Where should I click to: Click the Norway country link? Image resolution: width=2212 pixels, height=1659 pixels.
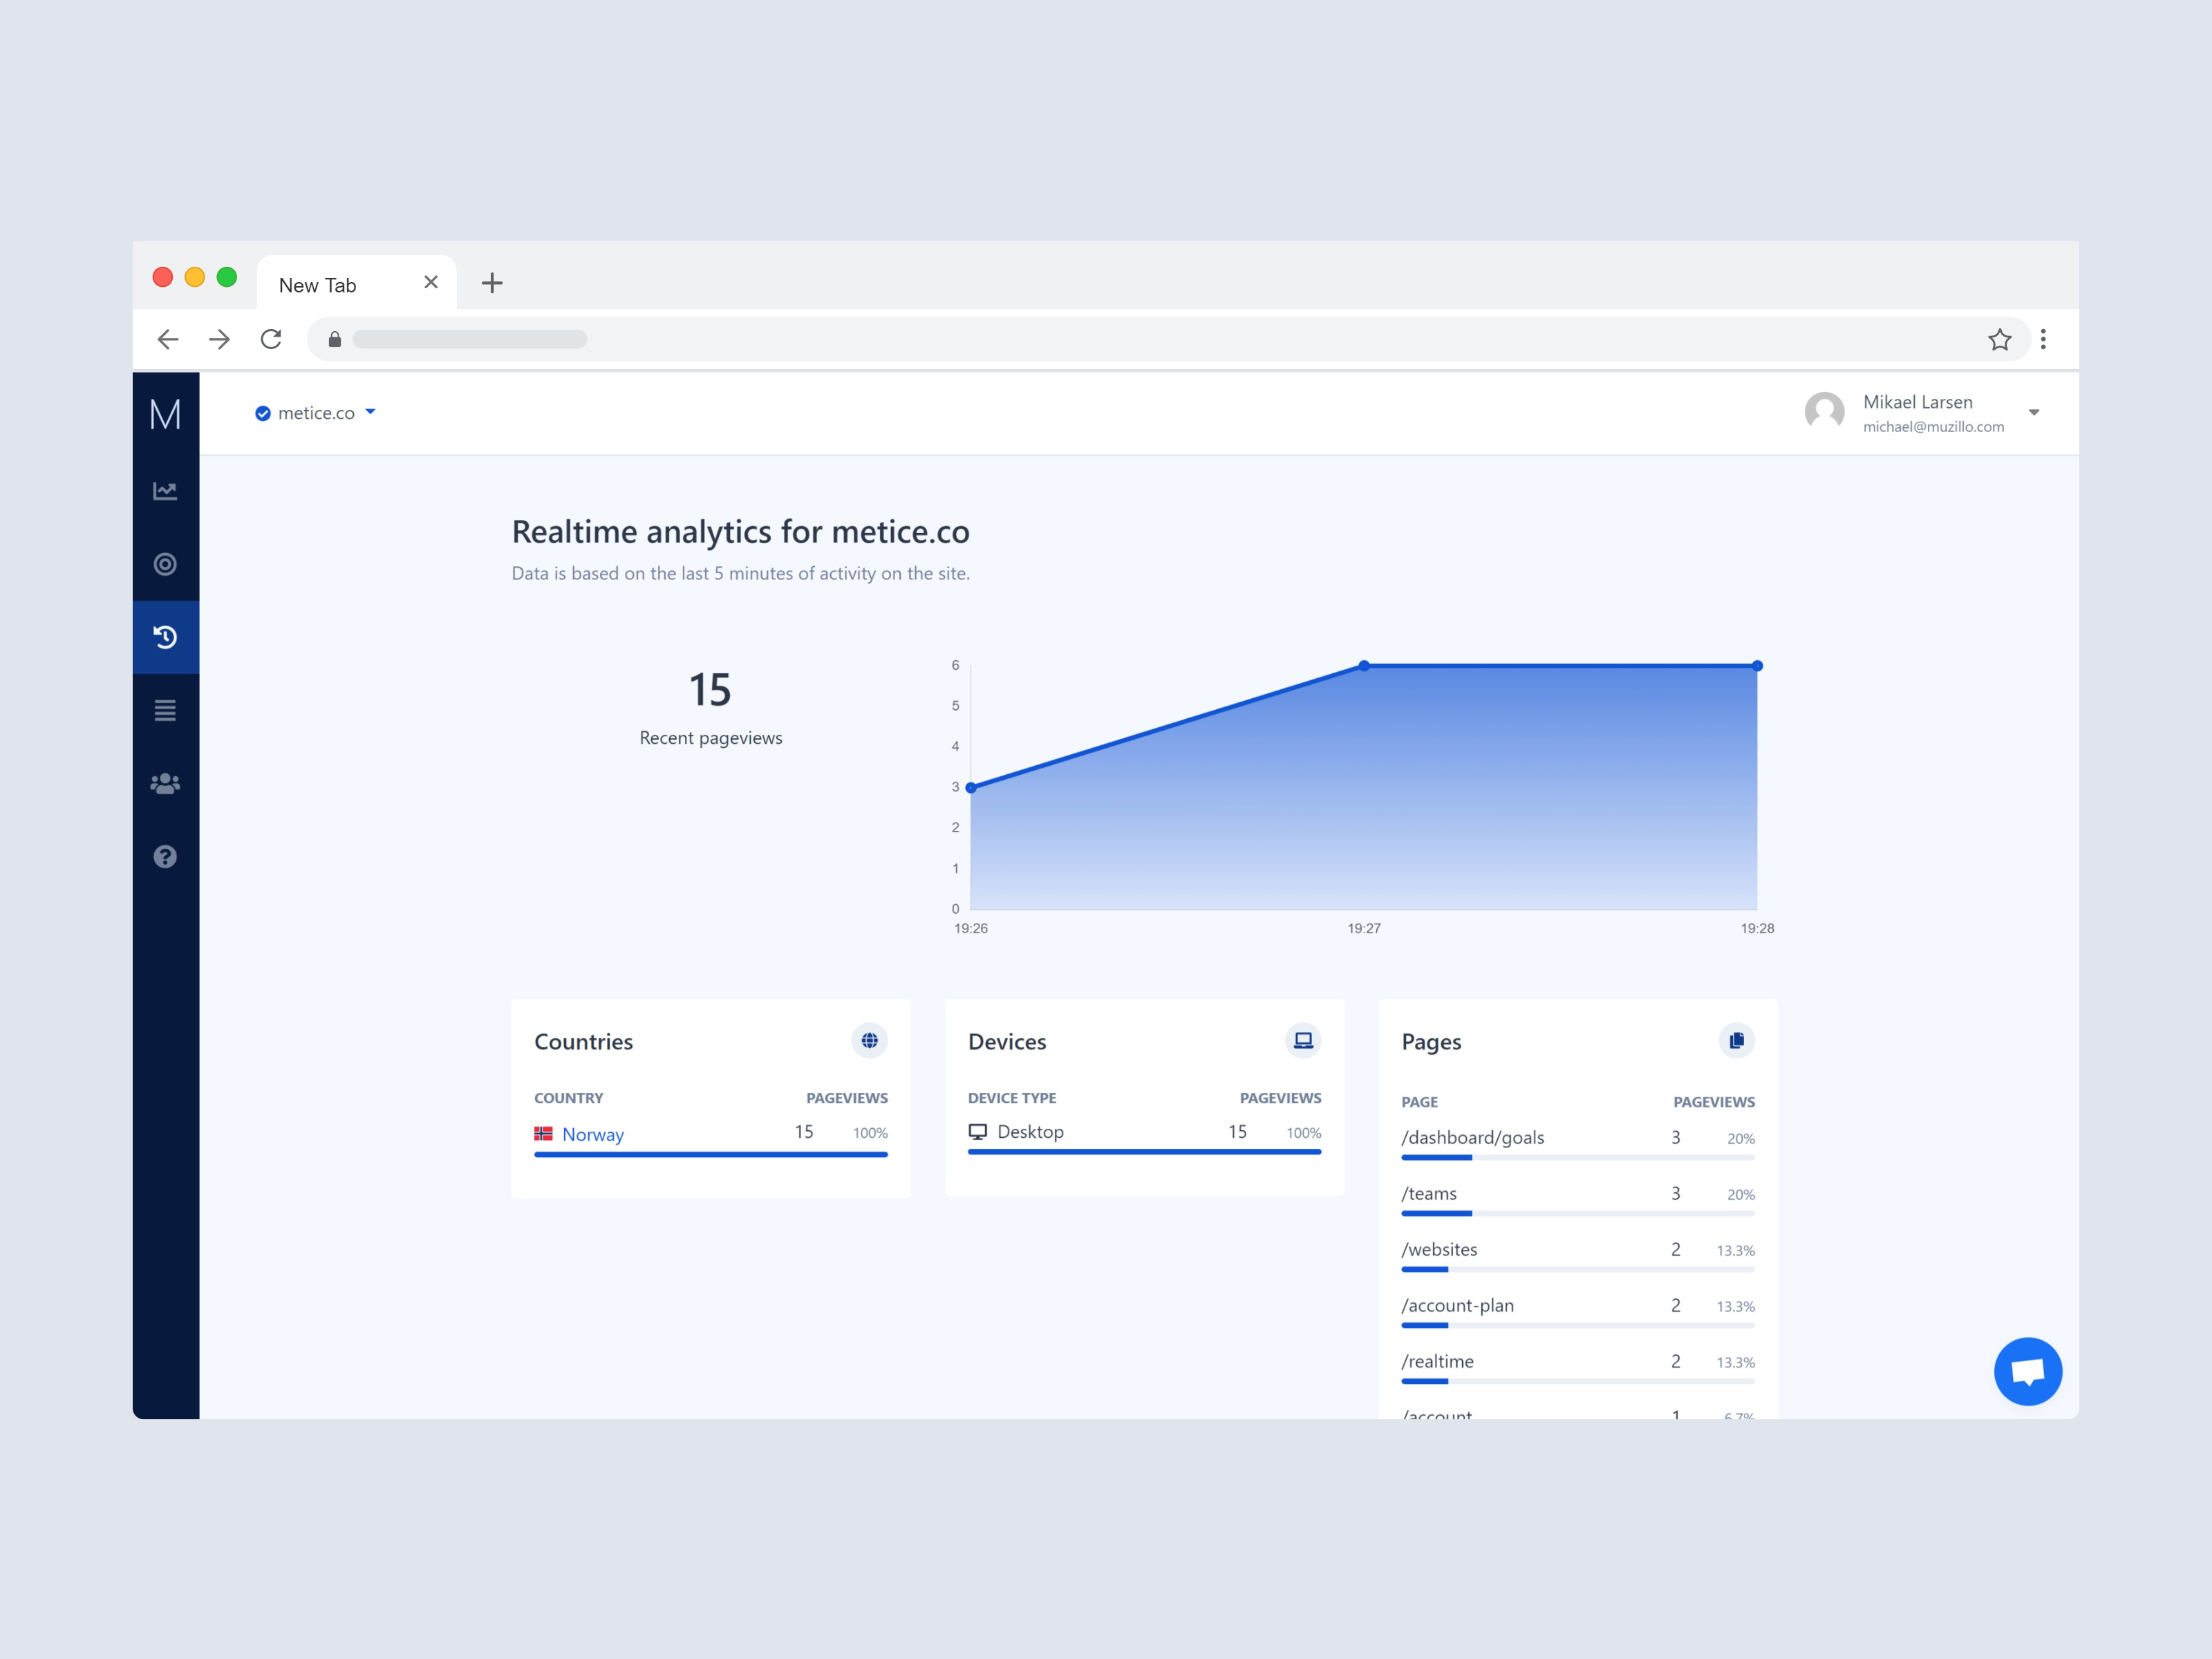click(592, 1134)
